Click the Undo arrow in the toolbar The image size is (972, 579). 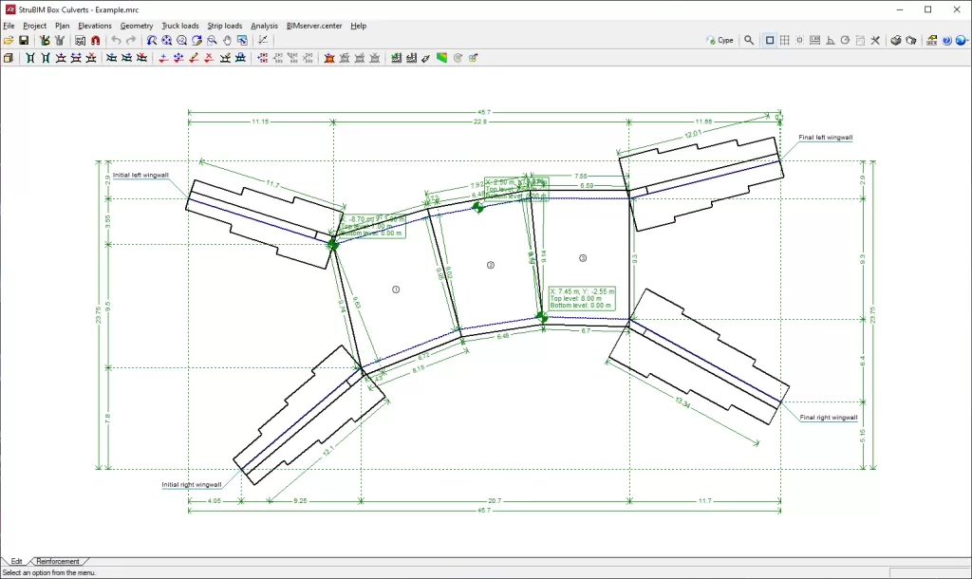[x=116, y=41]
